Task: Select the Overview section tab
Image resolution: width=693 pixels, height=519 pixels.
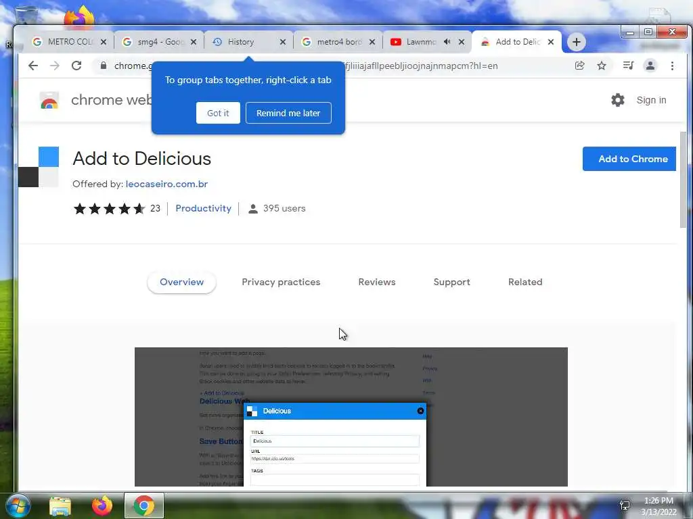Action: click(x=181, y=282)
